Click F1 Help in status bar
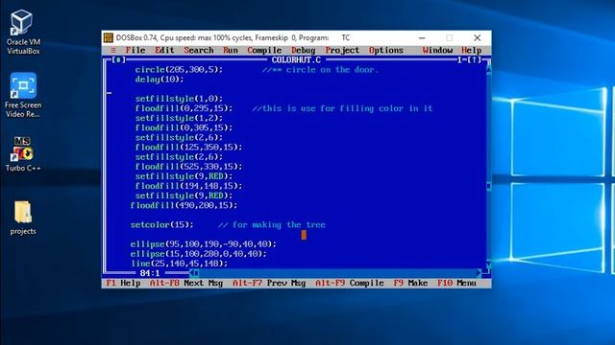Screen dimensions: 615x345 tap(123, 283)
